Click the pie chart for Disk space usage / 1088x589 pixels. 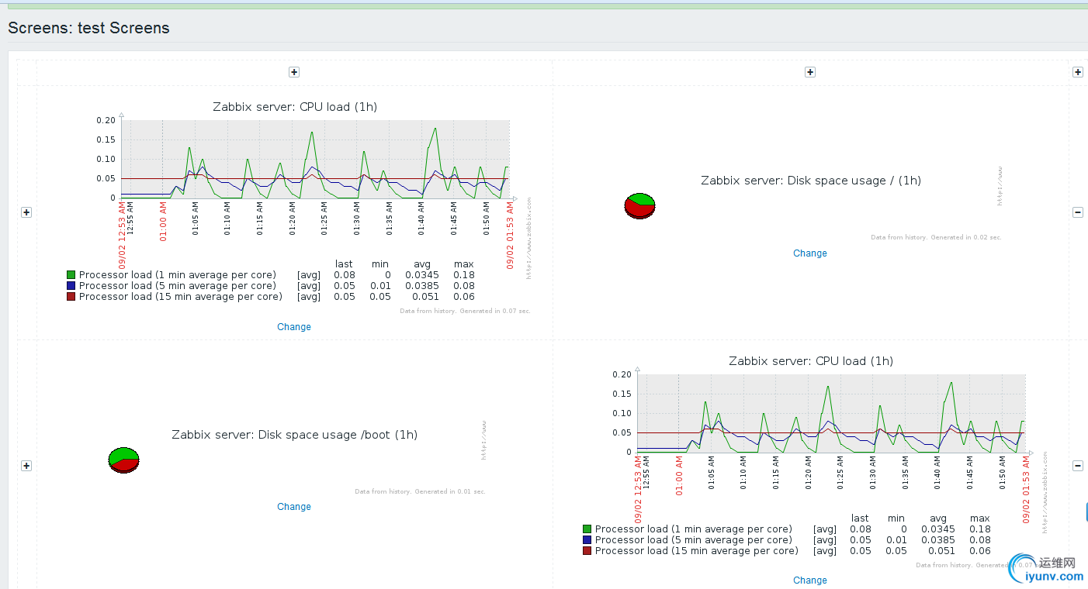pos(640,206)
